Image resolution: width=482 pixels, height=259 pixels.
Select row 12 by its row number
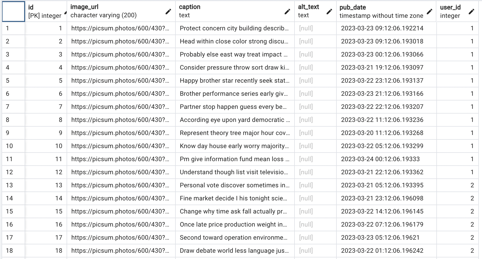click(x=13, y=172)
